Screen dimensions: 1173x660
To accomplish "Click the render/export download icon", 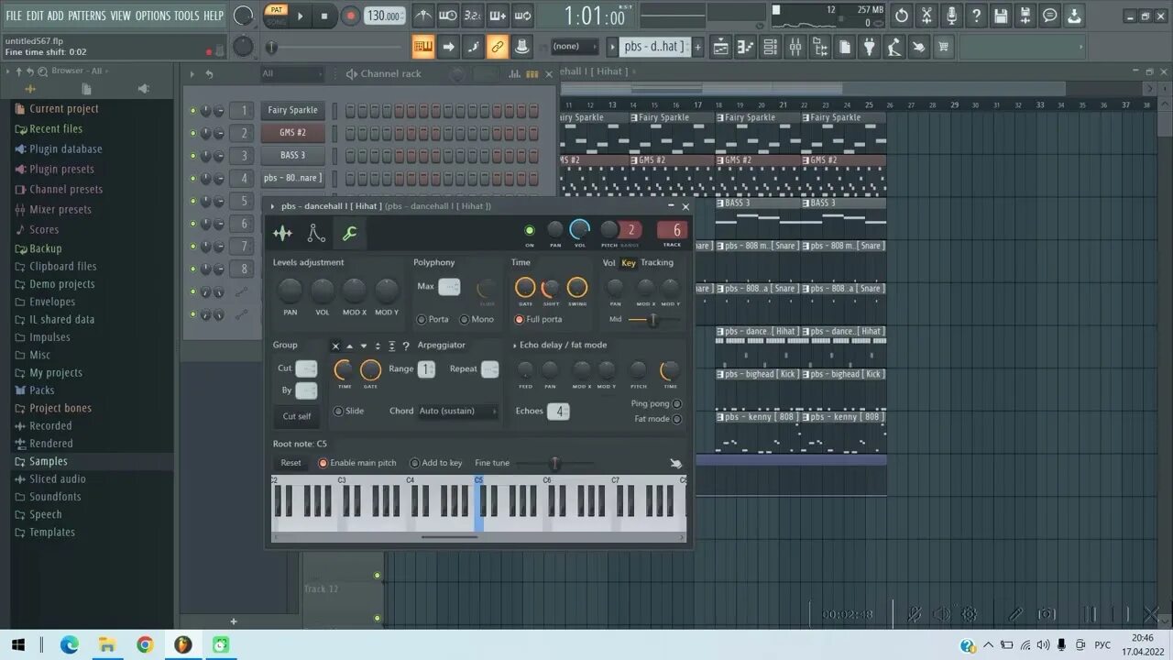I will pyautogui.click(x=1074, y=16).
